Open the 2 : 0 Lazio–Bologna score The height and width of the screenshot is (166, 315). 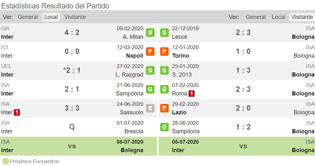[x=243, y=108]
